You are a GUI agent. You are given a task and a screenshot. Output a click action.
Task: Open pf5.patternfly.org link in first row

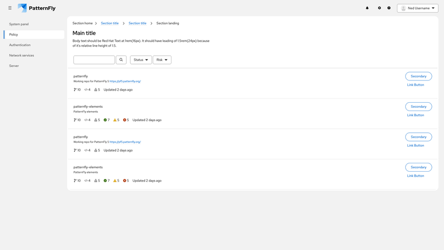pyautogui.click(x=125, y=81)
